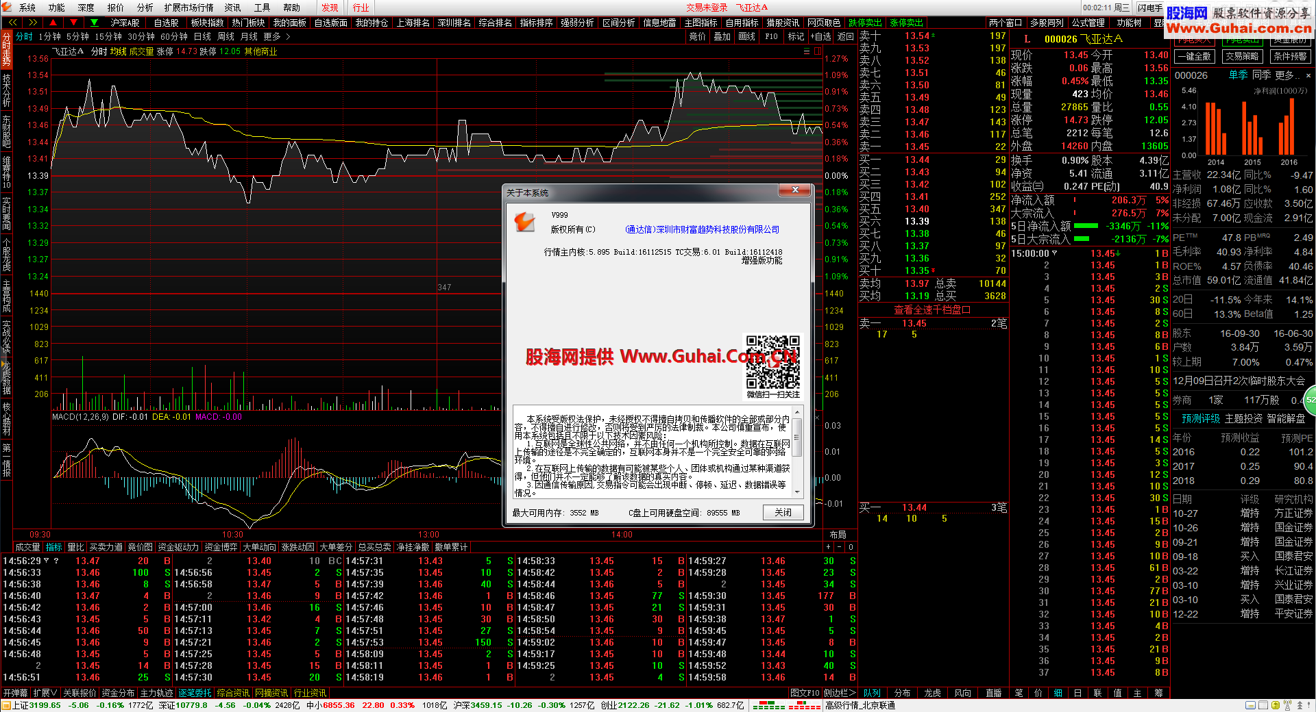Open the 报价 menu

coord(116,8)
